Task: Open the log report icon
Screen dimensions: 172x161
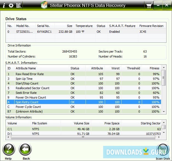Action: pos(19,6)
